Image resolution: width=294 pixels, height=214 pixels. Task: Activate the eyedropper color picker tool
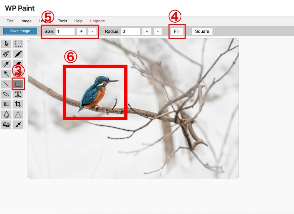point(6,64)
